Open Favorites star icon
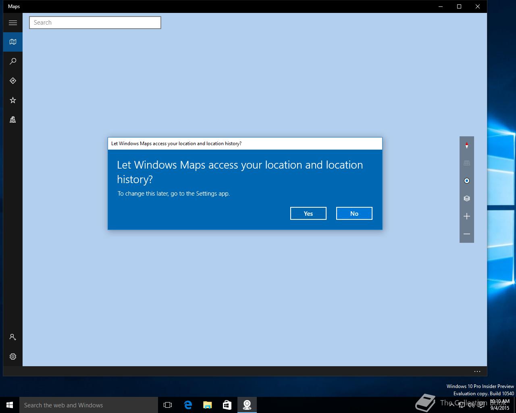516x413 pixels. click(13, 100)
